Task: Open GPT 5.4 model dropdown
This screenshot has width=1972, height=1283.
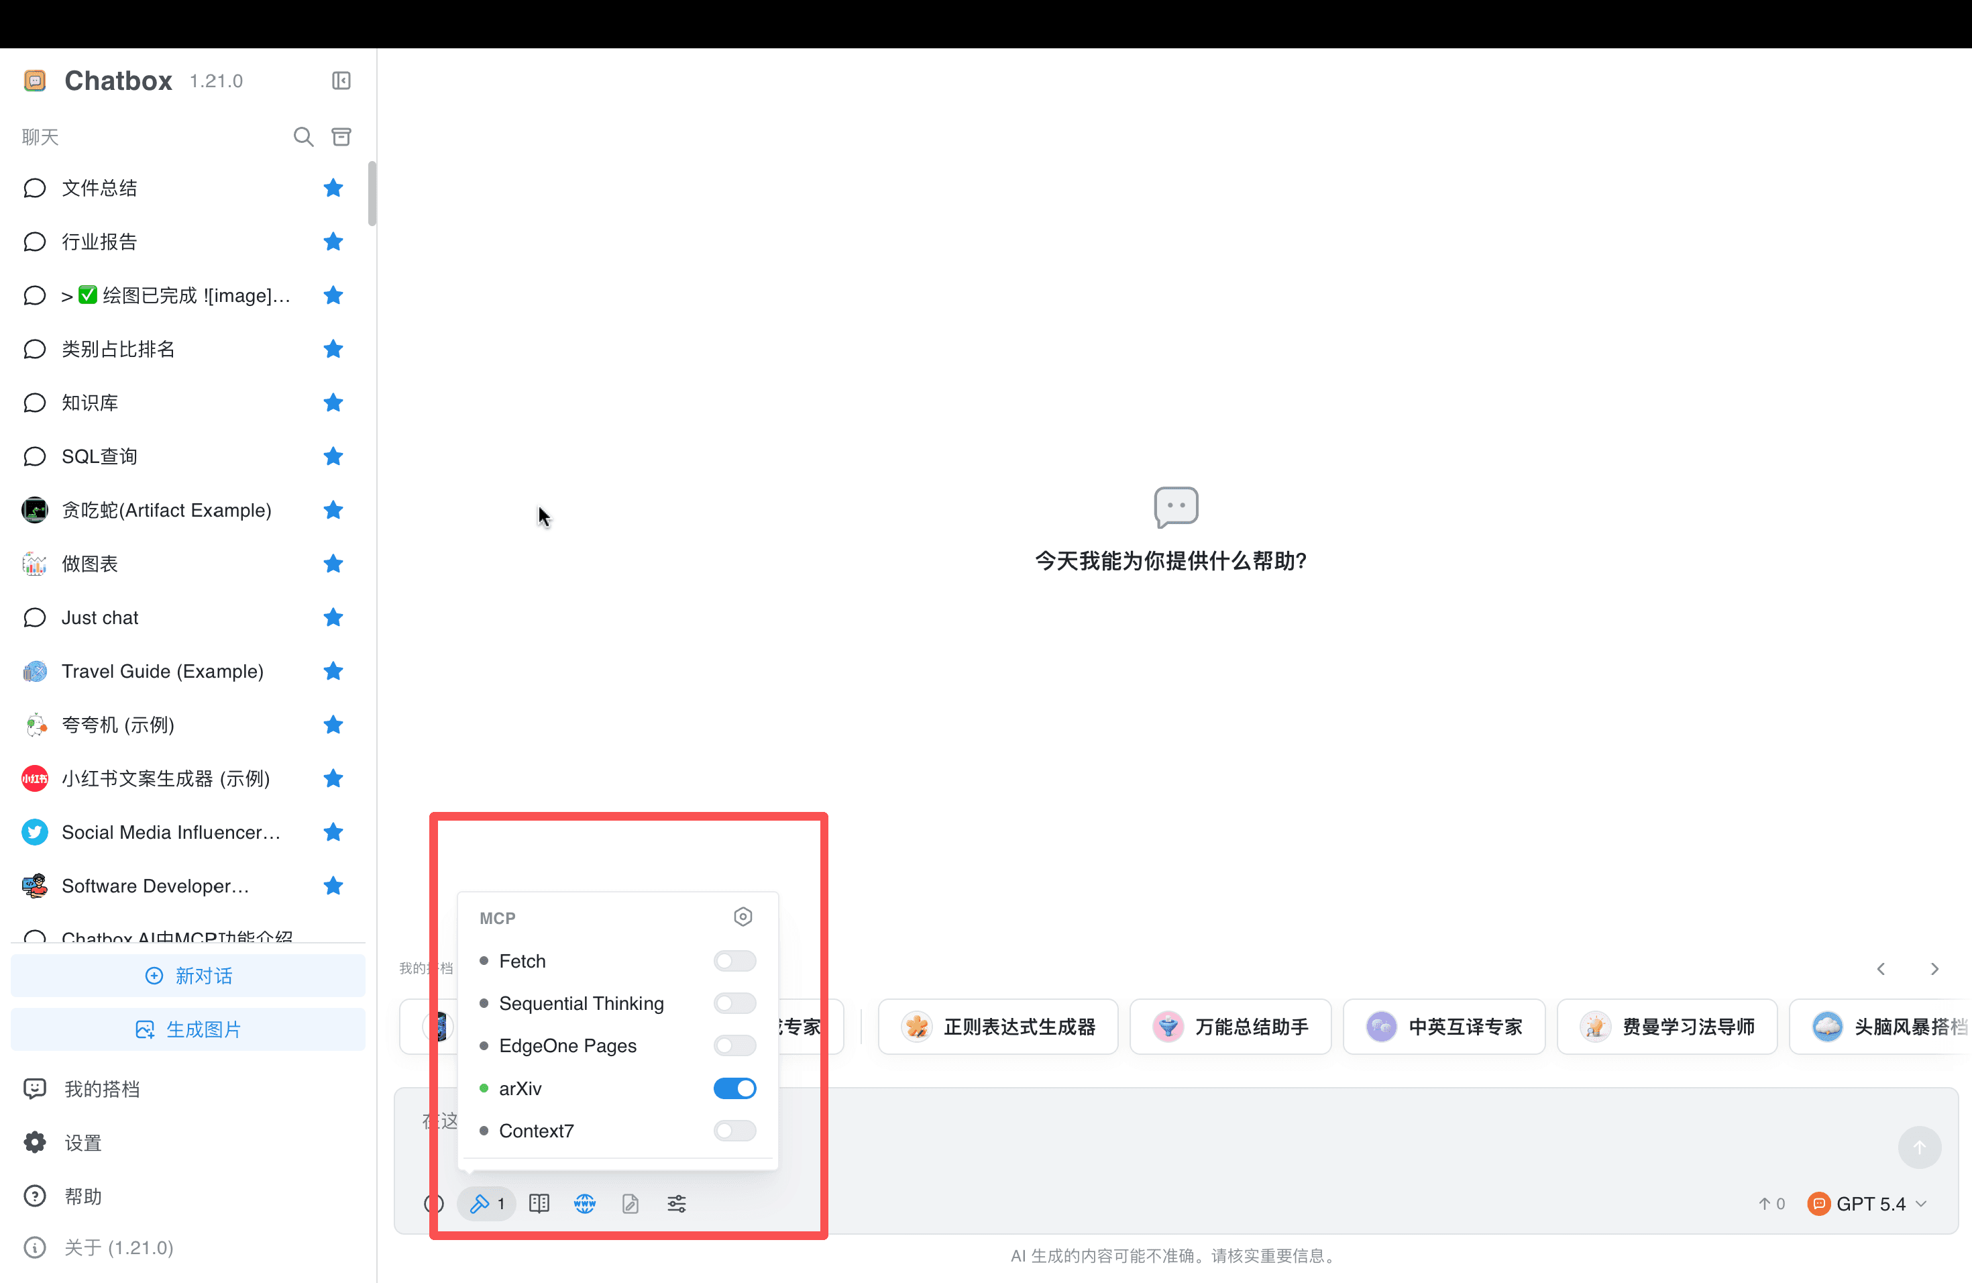Action: click(x=1867, y=1203)
